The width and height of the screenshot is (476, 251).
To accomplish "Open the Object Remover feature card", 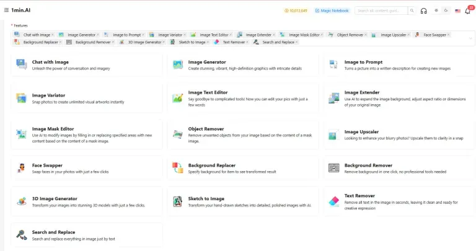I will coord(243,134).
